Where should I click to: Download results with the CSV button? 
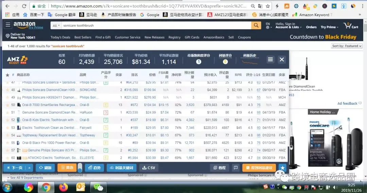148,168
